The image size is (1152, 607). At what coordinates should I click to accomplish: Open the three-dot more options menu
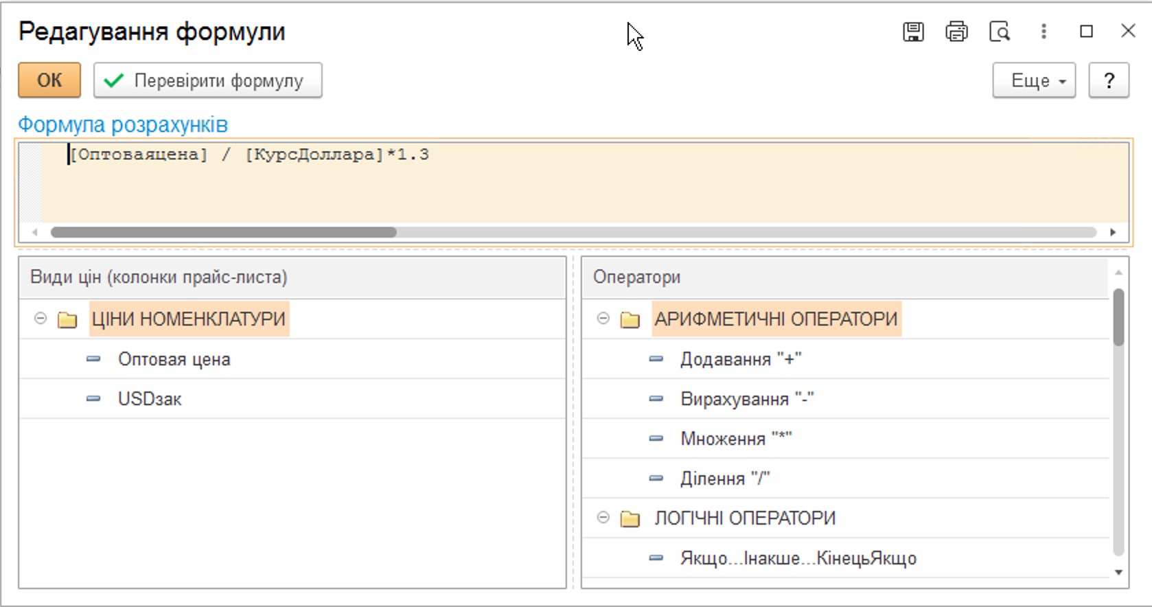1044,32
